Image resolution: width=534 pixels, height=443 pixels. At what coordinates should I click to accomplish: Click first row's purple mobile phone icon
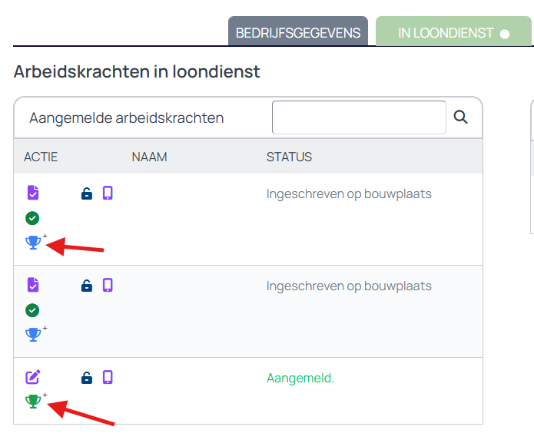point(108,193)
